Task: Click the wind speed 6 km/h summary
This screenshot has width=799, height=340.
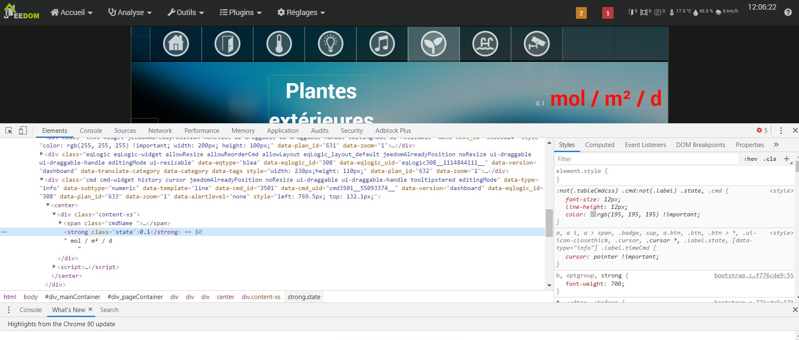Action: pos(727,12)
